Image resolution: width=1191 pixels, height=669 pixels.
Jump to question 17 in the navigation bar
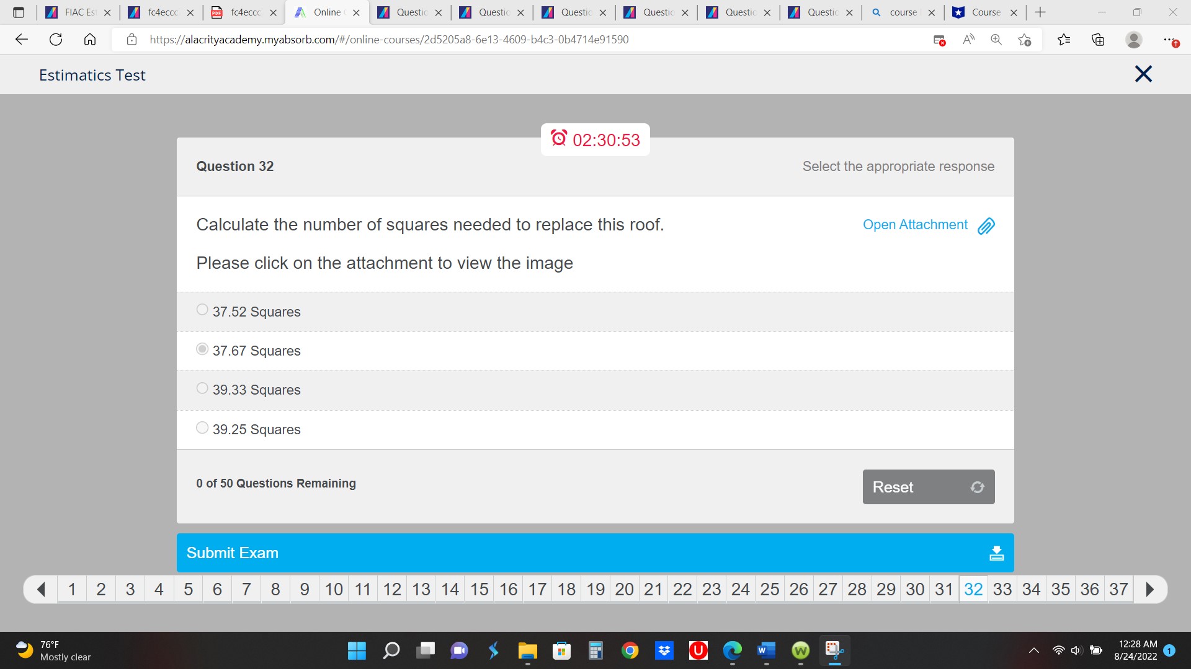click(537, 589)
